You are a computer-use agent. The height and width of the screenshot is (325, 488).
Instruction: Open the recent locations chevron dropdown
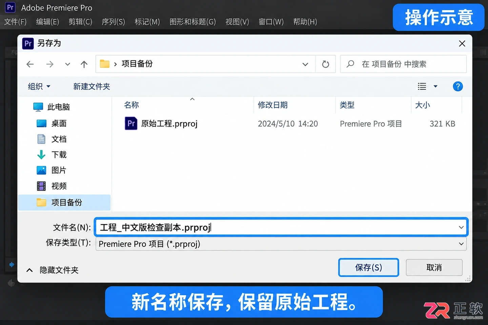[67, 64]
